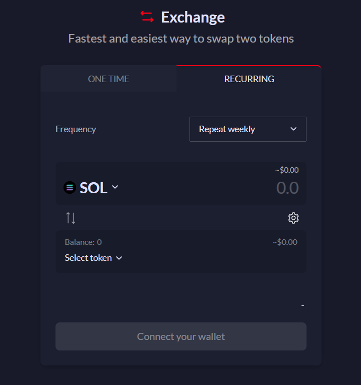The height and width of the screenshot is (385, 361).
Task: Open the Repeat weekly frequency dropdown
Action: pyautogui.click(x=247, y=129)
